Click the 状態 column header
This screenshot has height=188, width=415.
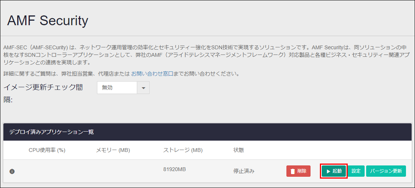[x=238, y=150]
